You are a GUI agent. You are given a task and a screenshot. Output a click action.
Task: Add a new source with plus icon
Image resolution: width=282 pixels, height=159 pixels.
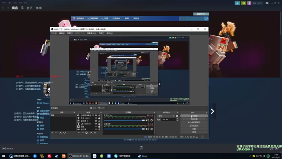79,133
